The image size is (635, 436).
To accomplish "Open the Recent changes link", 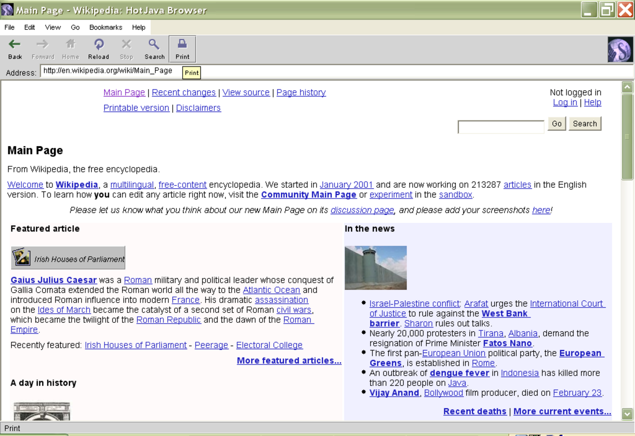I will (x=184, y=93).
